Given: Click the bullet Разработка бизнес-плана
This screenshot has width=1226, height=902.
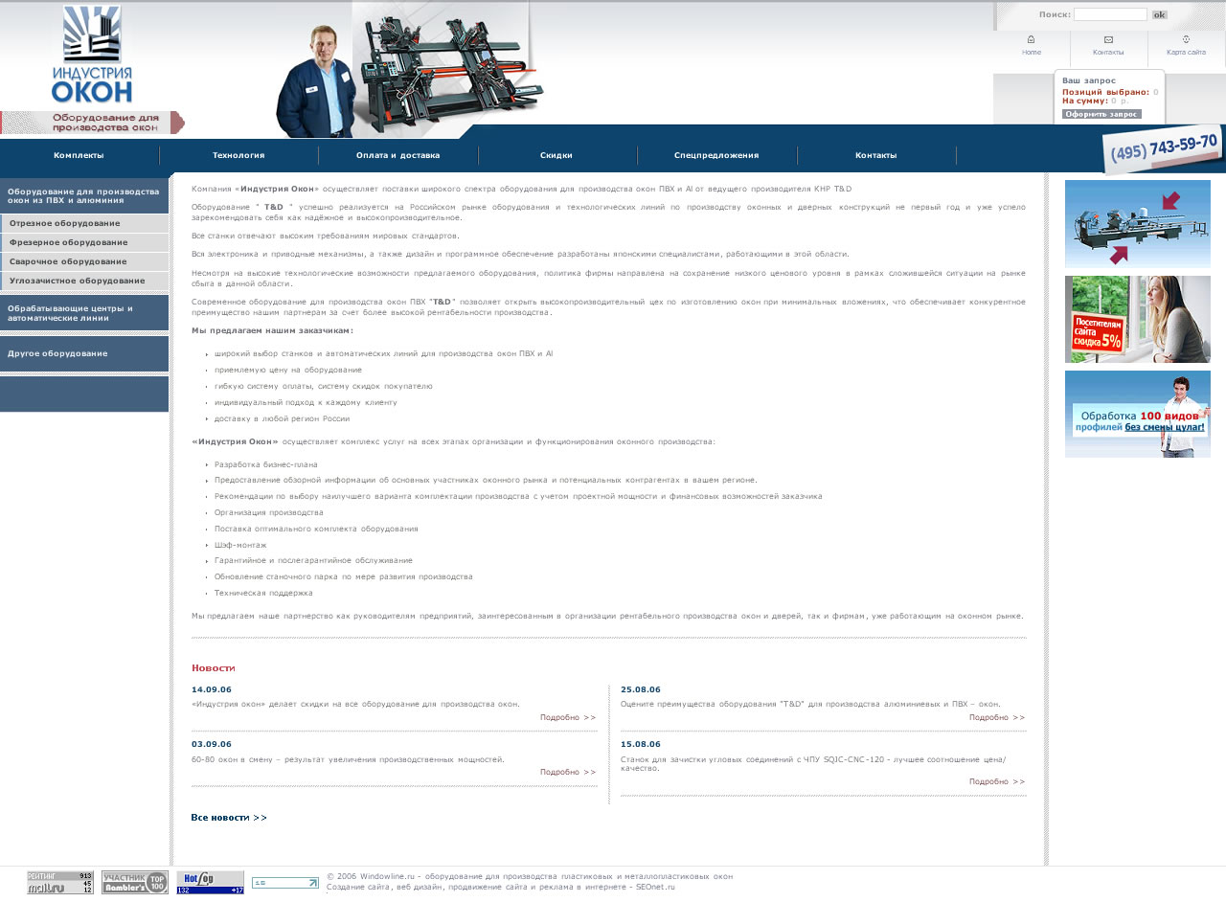Looking at the screenshot, I should point(266,464).
